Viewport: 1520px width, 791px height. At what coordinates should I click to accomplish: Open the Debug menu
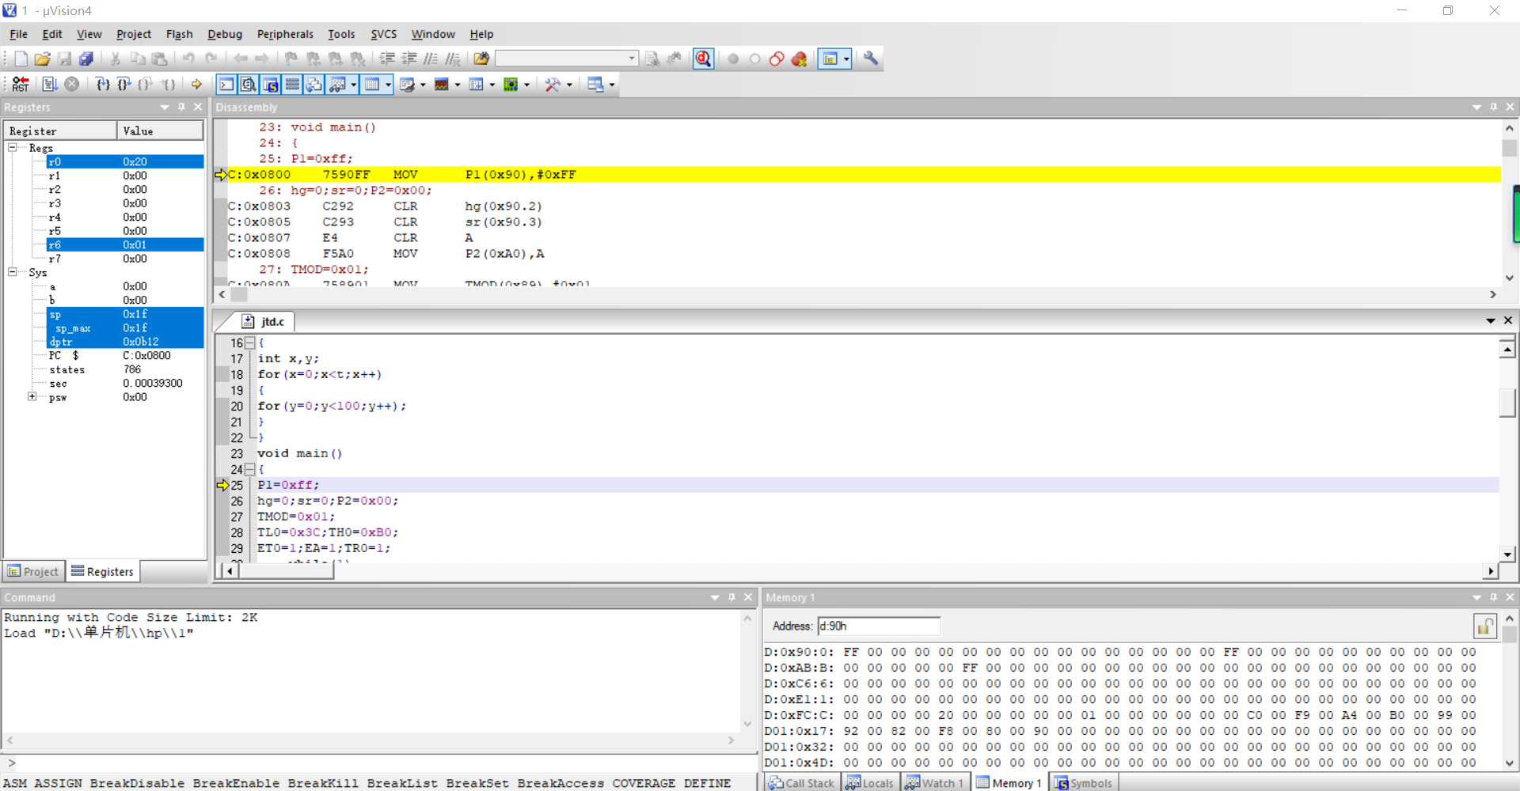click(x=225, y=34)
